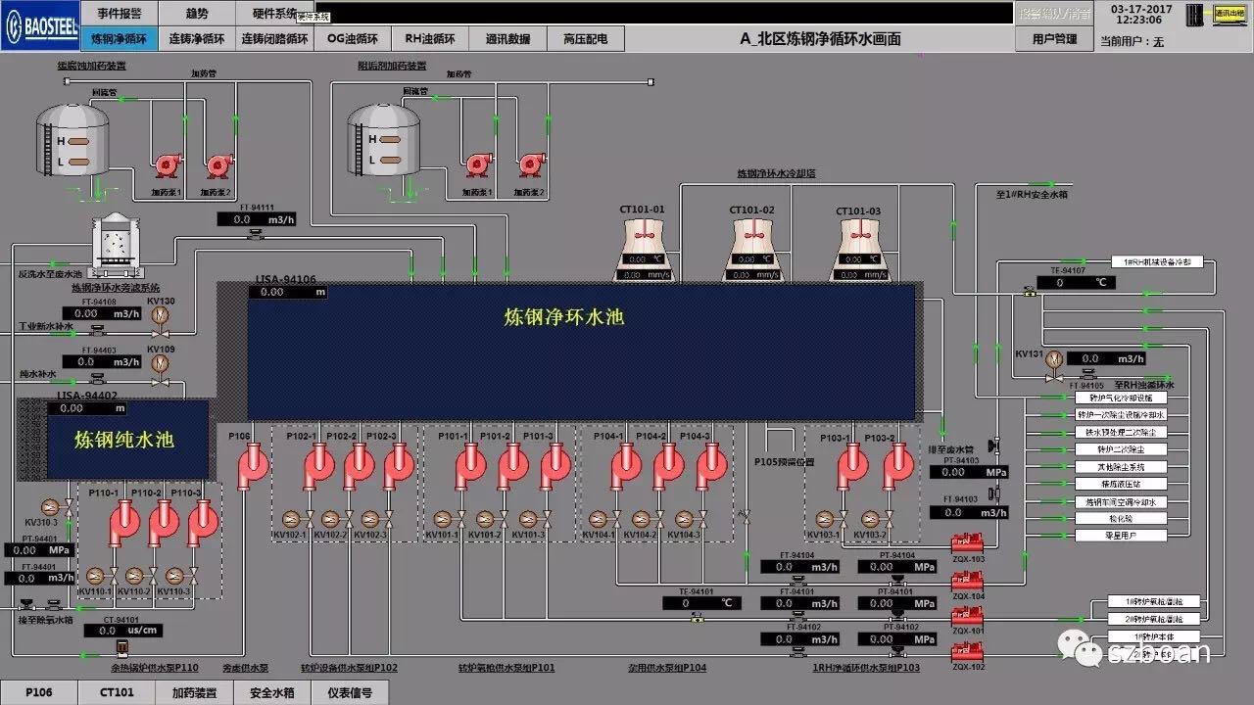Screen dimensions: 1254x705
Task: Click the BAOSTEEL logo
Action: coord(37,25)
